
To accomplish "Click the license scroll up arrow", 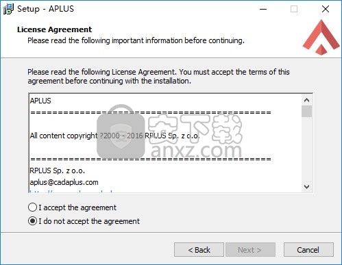I will coord(306,100).
